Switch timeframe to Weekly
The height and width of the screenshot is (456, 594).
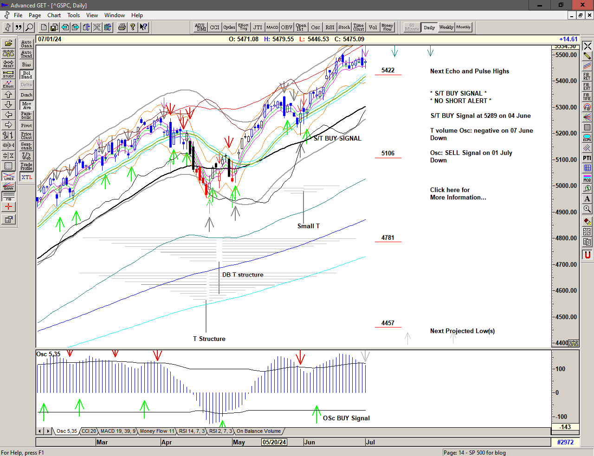click(x=446, y=27)
